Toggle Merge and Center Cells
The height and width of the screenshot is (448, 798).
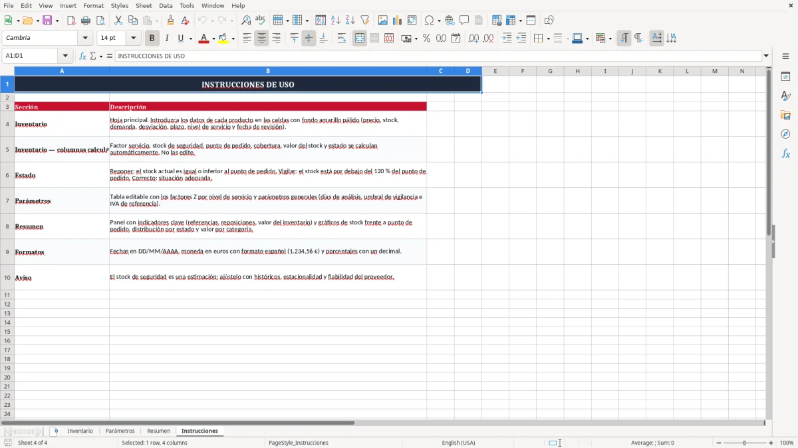(360, 38)
